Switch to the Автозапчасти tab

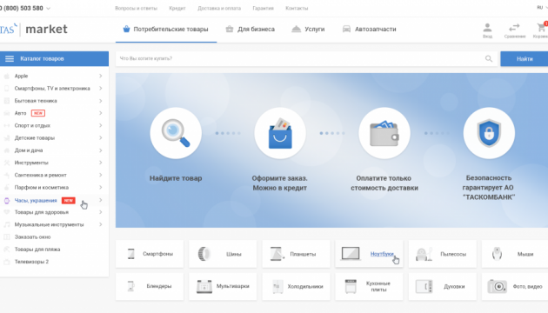369,30
